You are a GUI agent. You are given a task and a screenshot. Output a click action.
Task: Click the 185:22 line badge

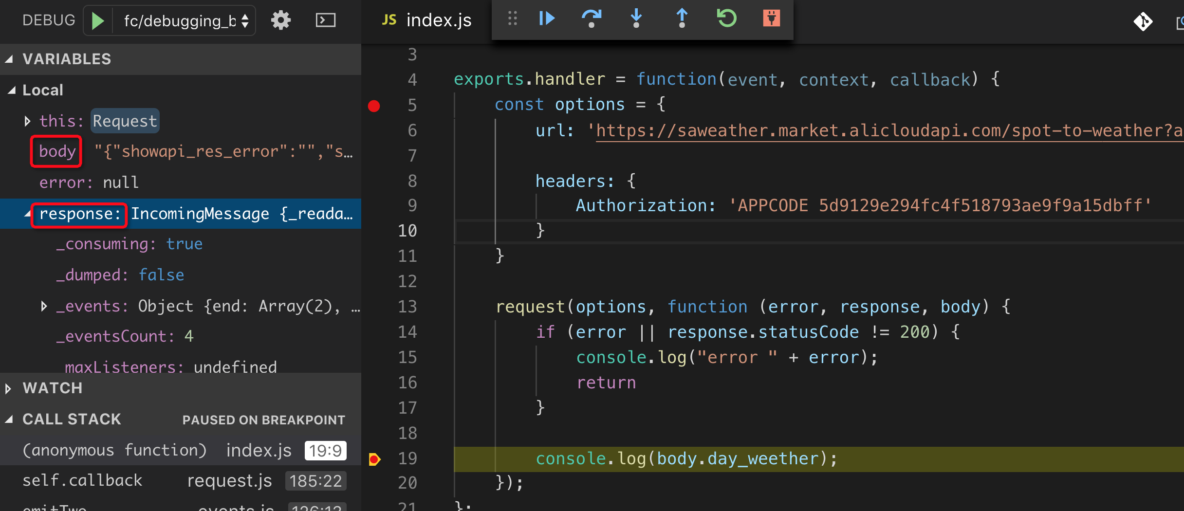315,481
